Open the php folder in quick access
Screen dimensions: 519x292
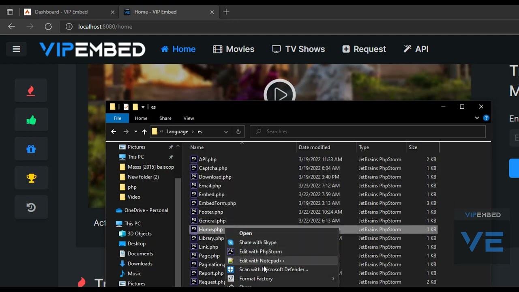(132, 187)
